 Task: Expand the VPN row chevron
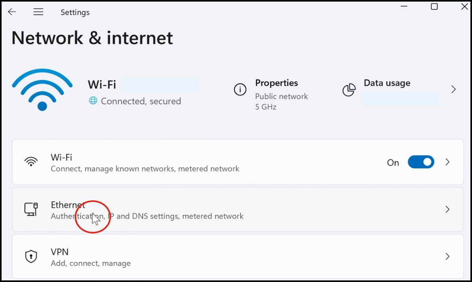[x=448, y=257]
